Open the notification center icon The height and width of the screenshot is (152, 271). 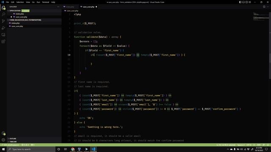coord(266,149)
